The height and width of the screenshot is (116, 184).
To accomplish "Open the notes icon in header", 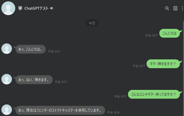I will pyautogui.click(x=175, y=8).
